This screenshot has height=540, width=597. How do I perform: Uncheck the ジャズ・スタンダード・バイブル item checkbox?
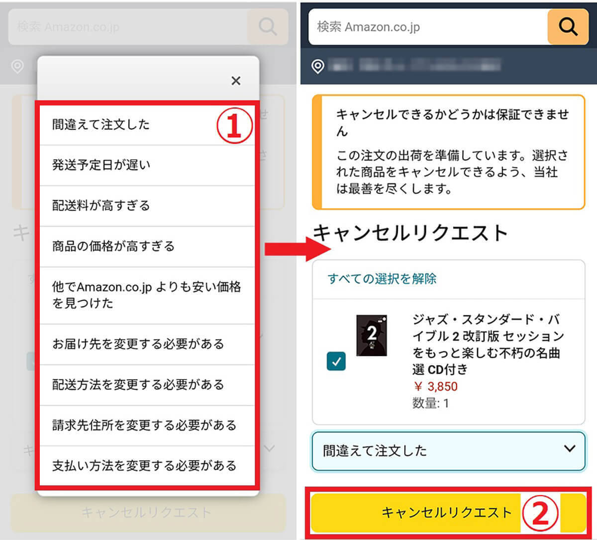pos(336,362)
